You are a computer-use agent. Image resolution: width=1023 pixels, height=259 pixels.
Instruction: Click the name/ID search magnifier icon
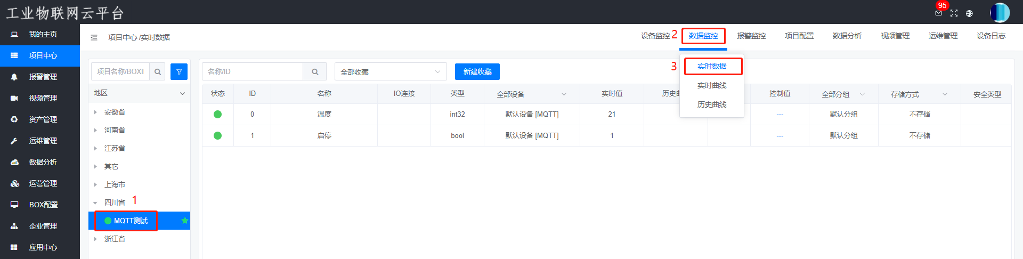pos(315,71)
